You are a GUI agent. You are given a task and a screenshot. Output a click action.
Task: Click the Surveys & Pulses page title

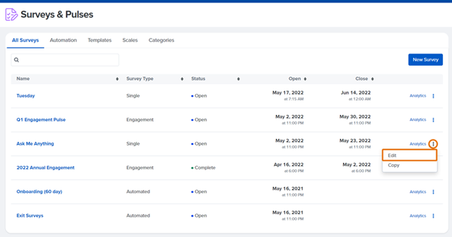(x=56, y=14)
